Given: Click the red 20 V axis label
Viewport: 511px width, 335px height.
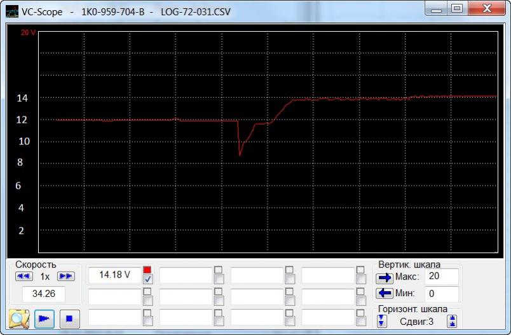Looking at the screenshot, I should pos(29,32).
